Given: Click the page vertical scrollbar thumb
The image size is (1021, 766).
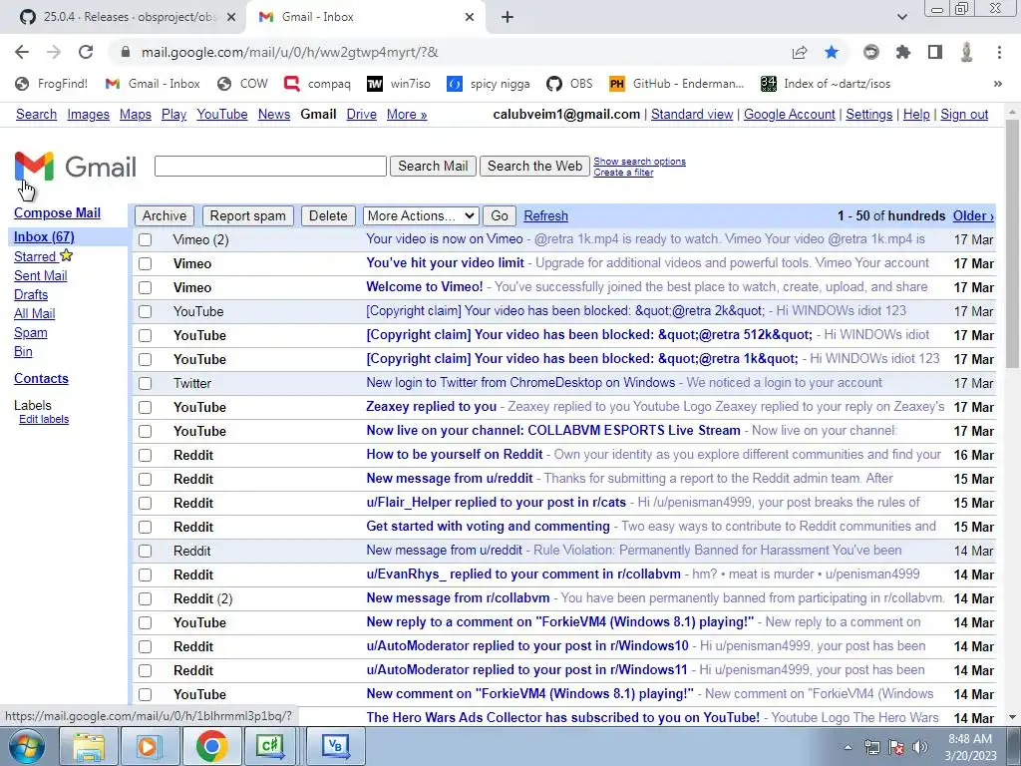Looking at the screenshot, I should coord(1013,244).
